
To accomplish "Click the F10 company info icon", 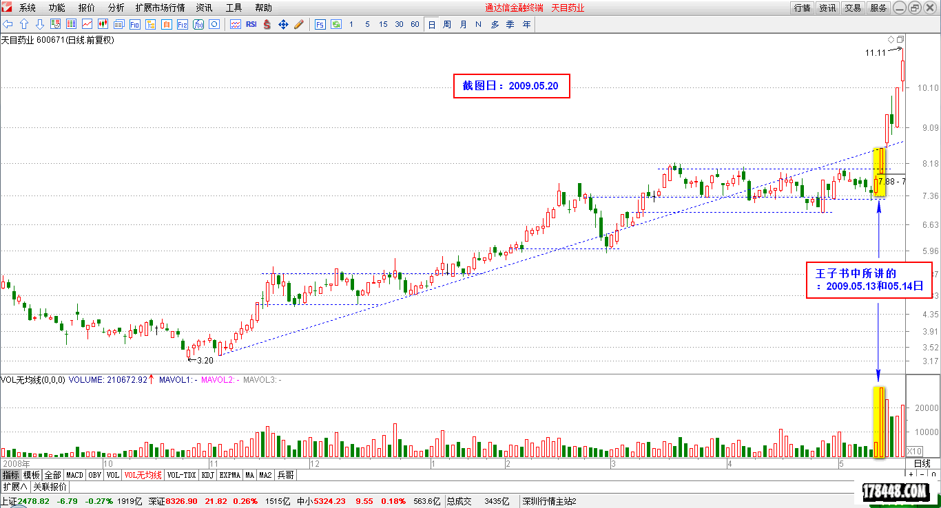I will click(134, 24).
